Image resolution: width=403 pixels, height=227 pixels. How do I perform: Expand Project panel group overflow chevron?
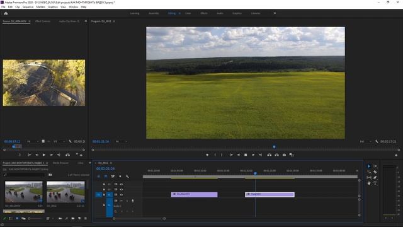click(x=89, y=163)
